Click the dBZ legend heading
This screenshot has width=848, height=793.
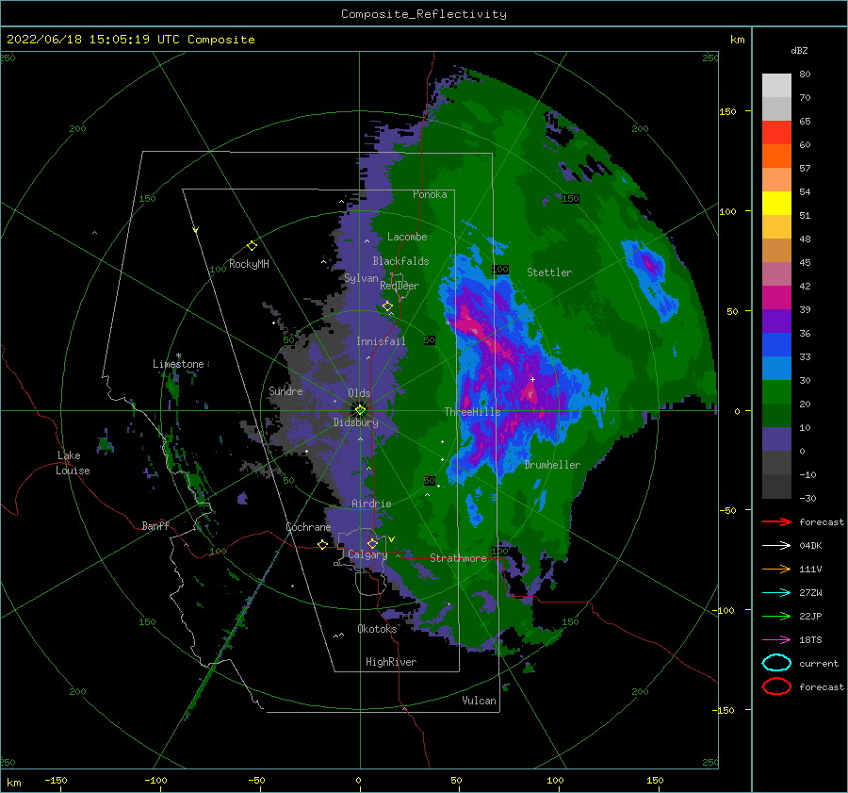pyautogui.click(x=799, y=50)
